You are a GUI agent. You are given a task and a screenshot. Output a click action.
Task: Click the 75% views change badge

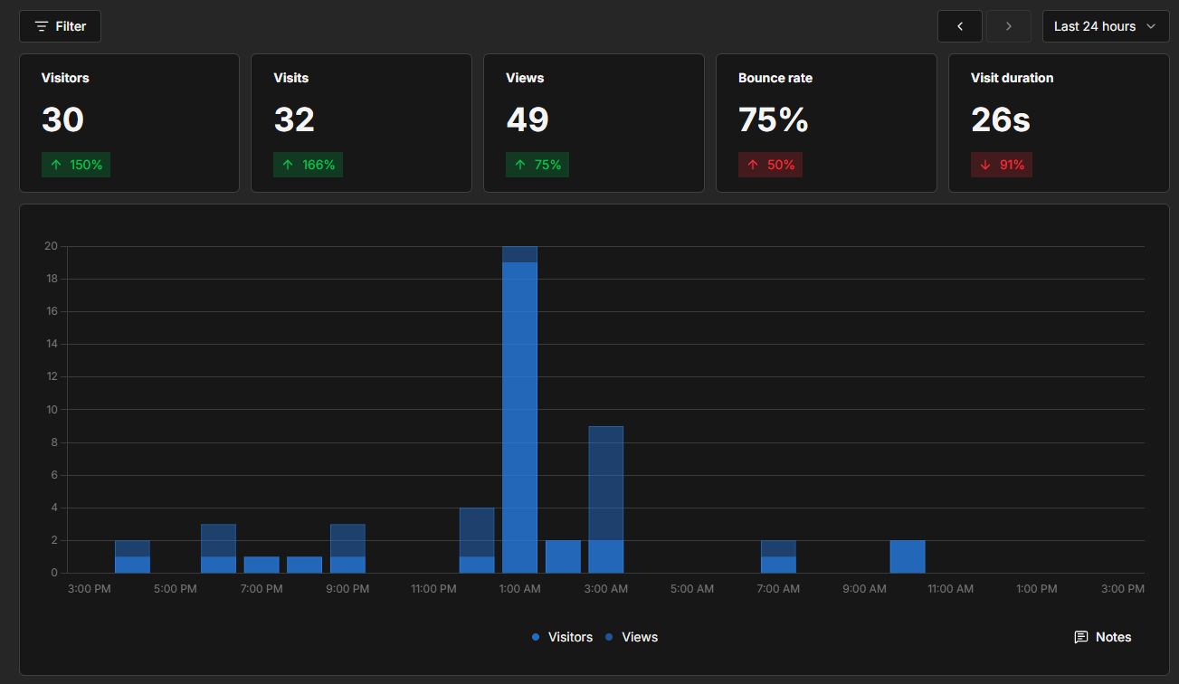(537, 165)
